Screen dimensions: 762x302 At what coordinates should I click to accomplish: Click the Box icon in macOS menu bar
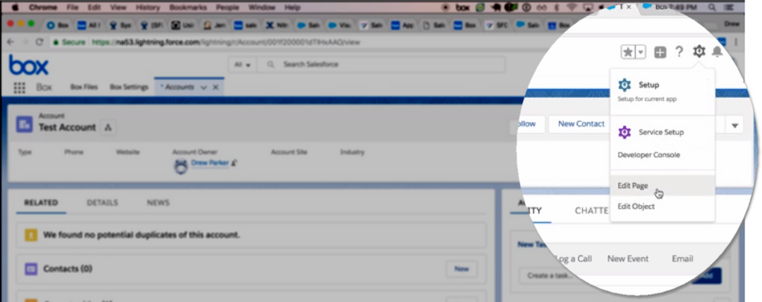click(462, 8)
